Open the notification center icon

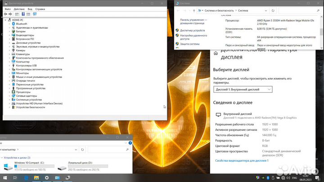[317, 178]
